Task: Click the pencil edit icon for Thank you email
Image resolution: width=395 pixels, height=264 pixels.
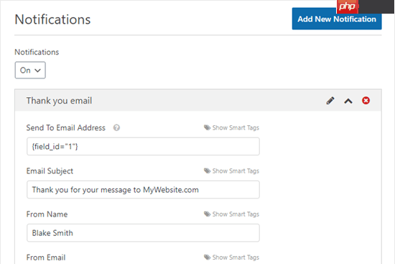Action: tap(330, 101)
